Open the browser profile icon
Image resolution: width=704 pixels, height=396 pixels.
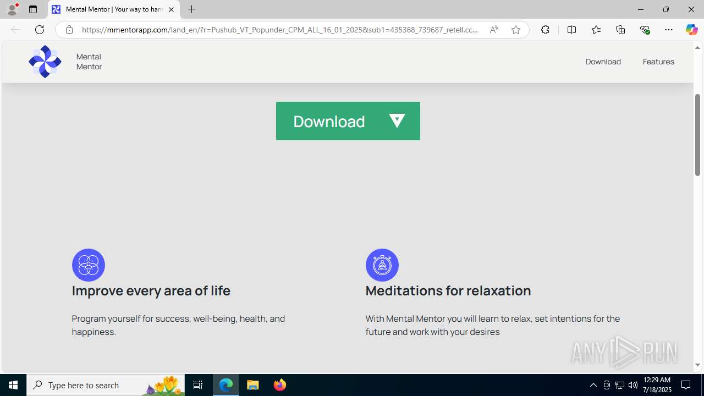click(12, 9)
